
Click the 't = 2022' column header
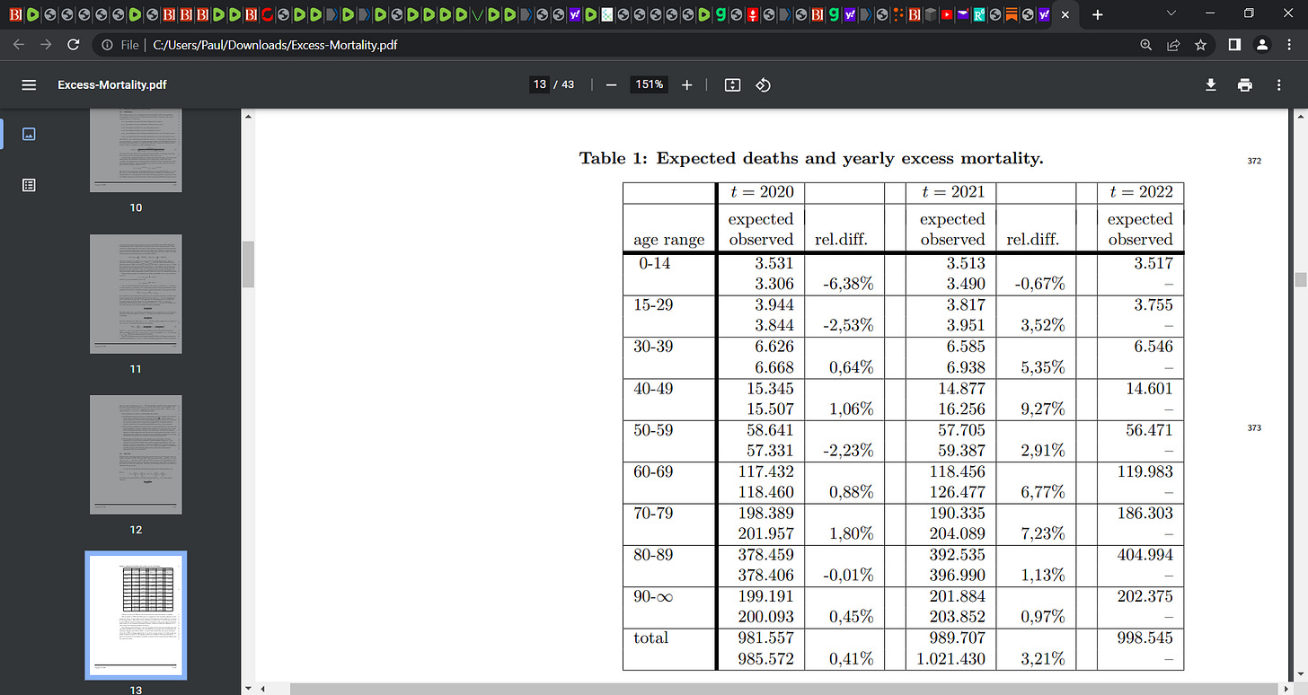coord(1141,191)
